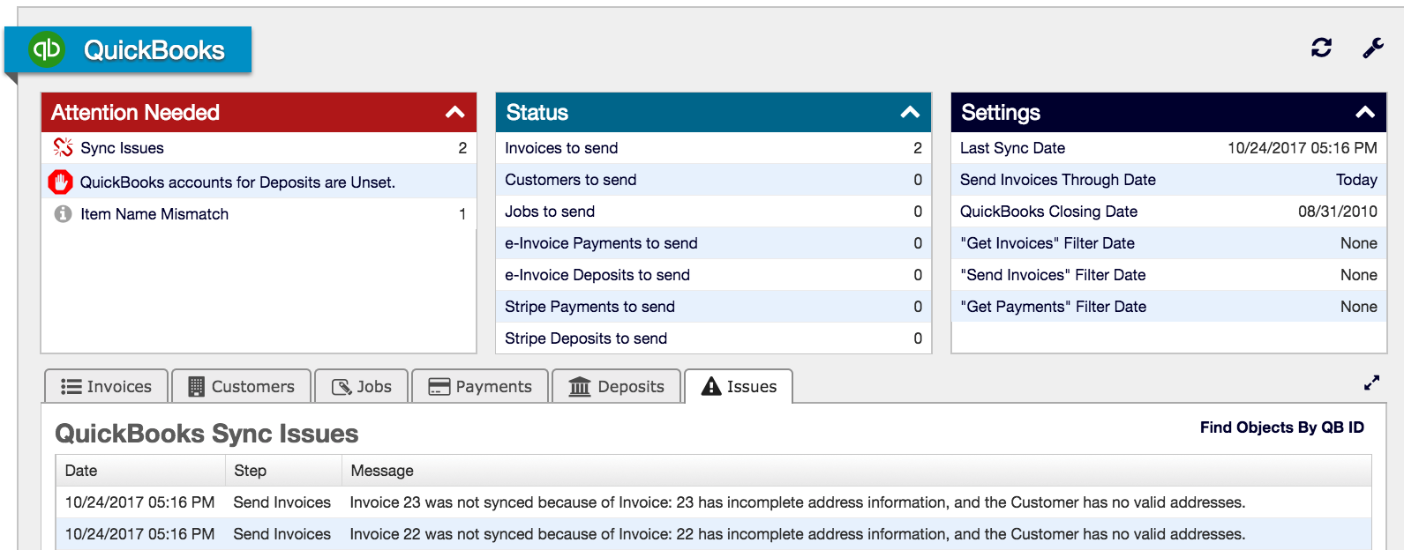Click the Invoices to send row
The image size is (1404, 550).
(713, 148)
